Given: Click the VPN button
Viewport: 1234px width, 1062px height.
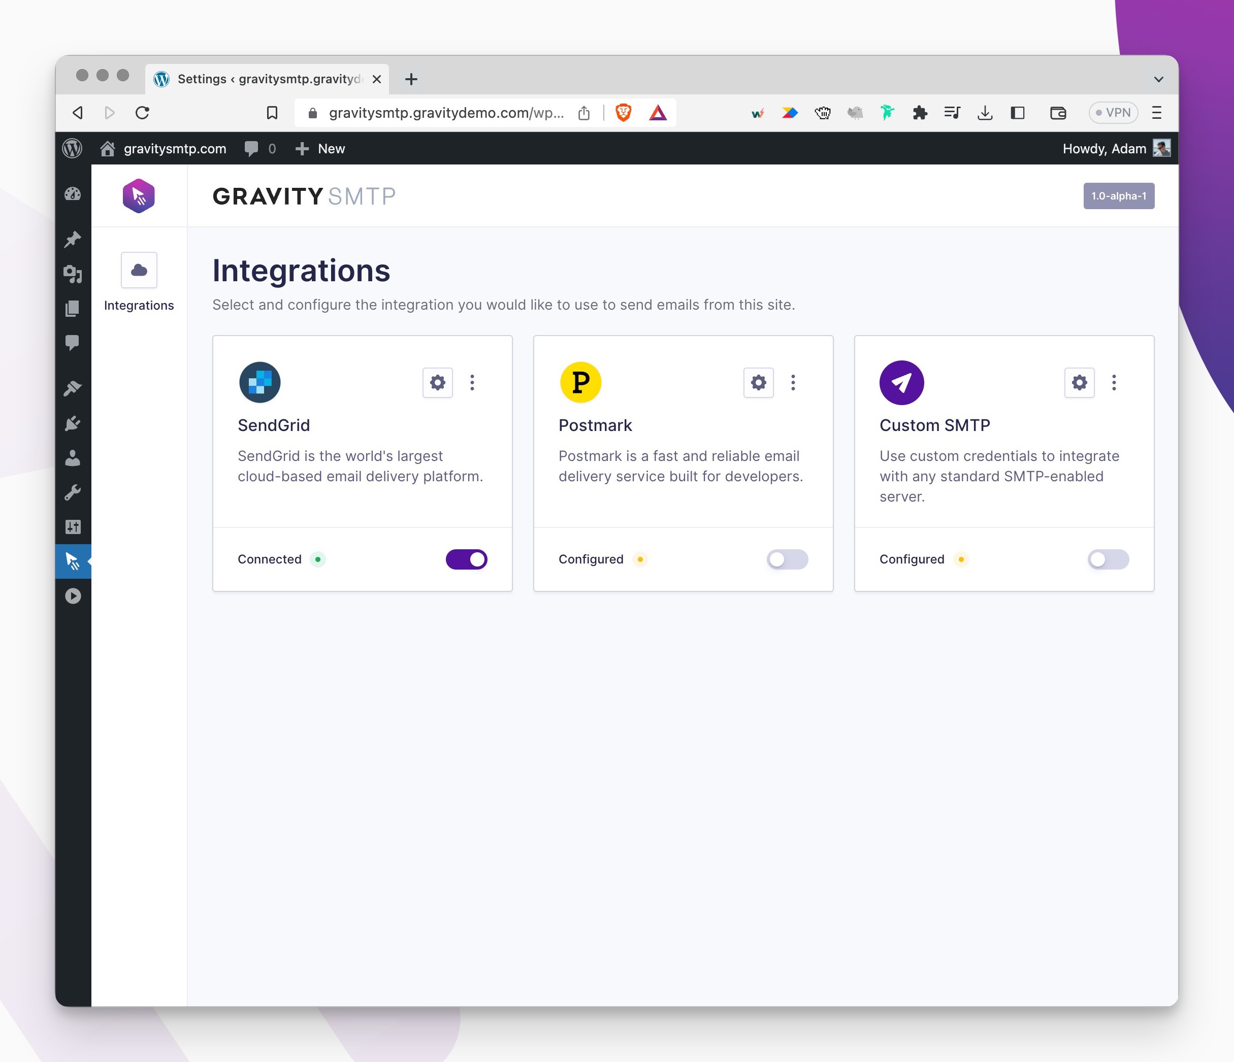Looking at the screenshot, I should pos(1113,113).
